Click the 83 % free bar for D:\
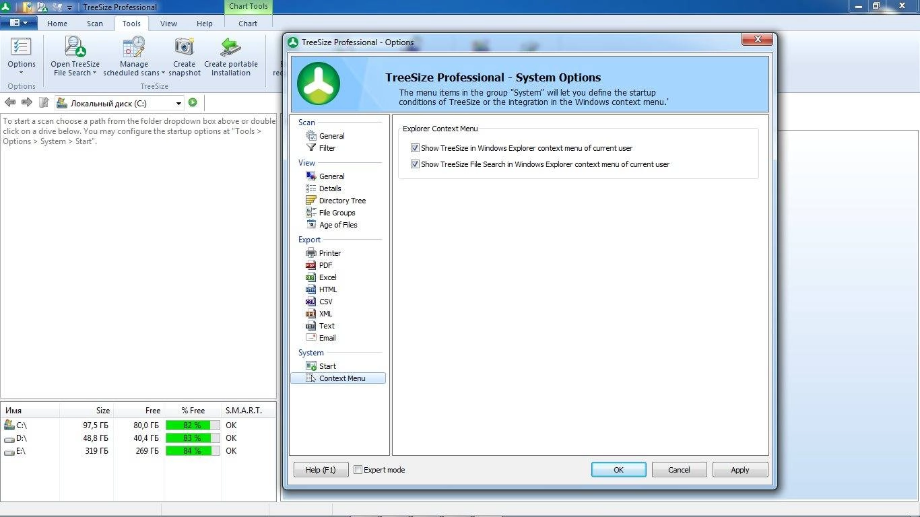The width and height of the screenshot is (920, 517). tap(192, 438)
